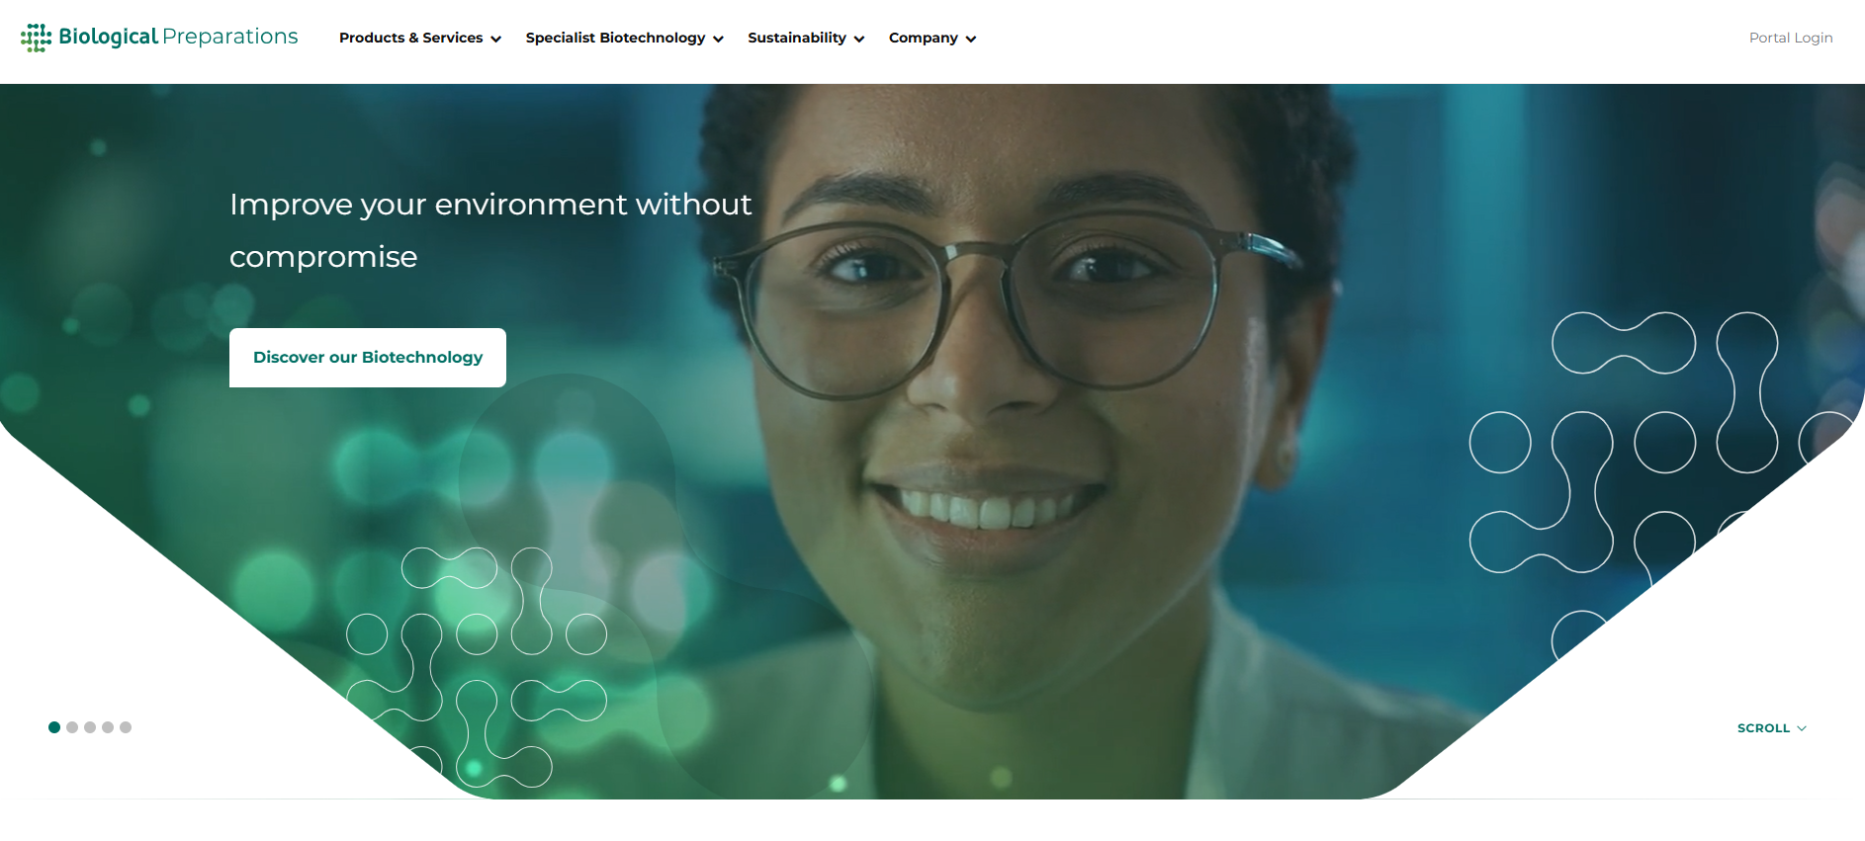Click the green dotted Biological Preparations logo icon
Screen dimensions: 1865x841
coord(36,38)
